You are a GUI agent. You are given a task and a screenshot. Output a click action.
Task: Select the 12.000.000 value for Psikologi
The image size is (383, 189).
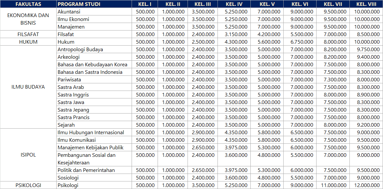coord(366,185)
